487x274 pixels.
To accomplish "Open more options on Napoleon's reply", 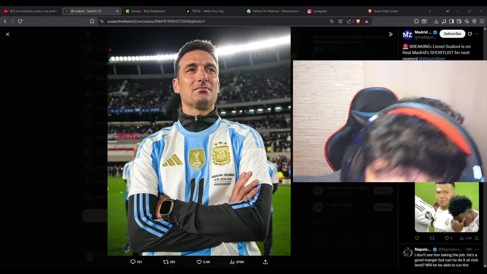I will 477,249.
